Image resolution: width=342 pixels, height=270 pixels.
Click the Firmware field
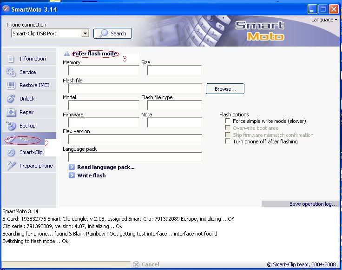pyautogui.click(x=104, y=122)
